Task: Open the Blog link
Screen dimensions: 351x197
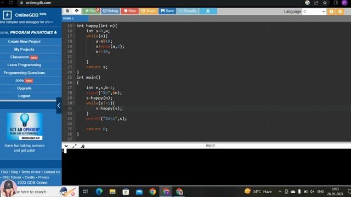Action: (x=14, y=172)
